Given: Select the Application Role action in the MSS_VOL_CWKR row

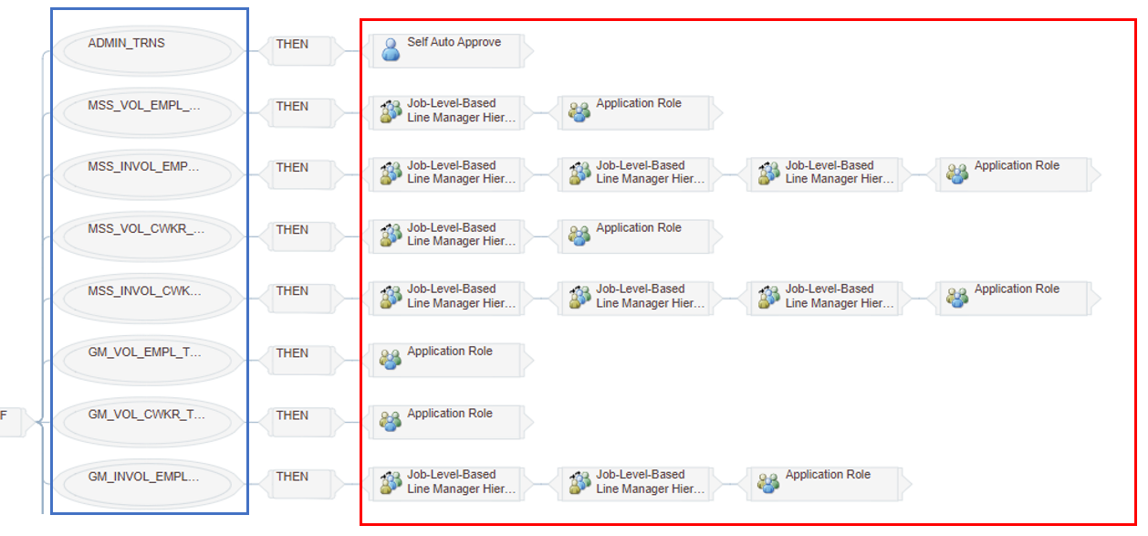Looking at the screenshot, I should tap(638, 235).
